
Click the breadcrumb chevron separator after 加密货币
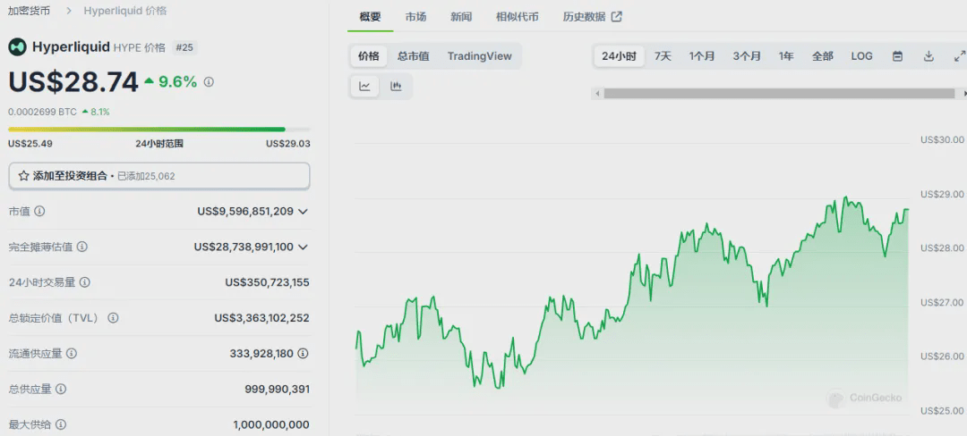click(68, 11)
